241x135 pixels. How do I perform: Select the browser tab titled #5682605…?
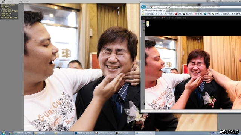coord(153,10)
